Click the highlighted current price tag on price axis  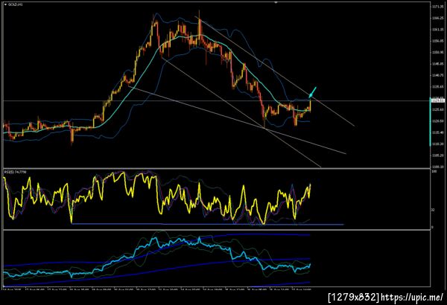click(x=438, y=101)
